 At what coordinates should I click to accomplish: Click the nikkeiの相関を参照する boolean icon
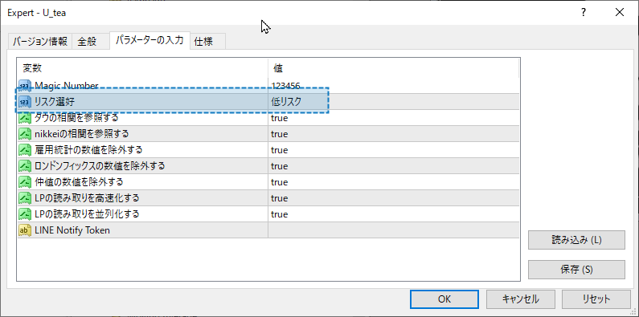[x=25, y=134]
